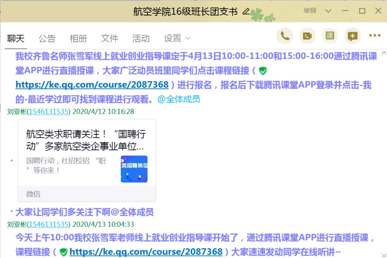Open the 活动 tab
The width and height of the screenshot is (387, 258).
tap(141, 38)
